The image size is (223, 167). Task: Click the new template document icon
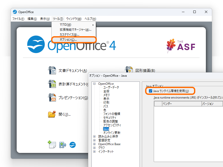point(52,145)
